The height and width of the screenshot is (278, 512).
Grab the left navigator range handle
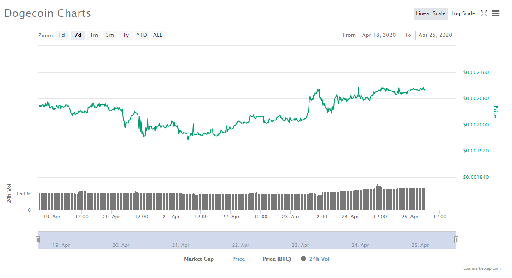(38, 240)
